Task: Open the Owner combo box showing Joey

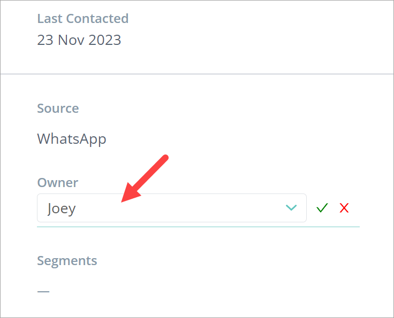Action: pyautogui.click(x=171, y=208)
